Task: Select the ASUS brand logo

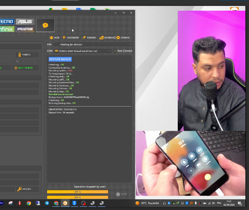Action: pos(25,21)
